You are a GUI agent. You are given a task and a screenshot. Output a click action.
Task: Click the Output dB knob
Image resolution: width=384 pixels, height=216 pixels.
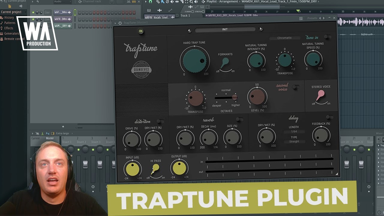(179, 168)
